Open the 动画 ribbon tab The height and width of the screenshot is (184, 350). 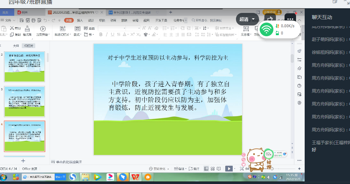pos(113,20)
